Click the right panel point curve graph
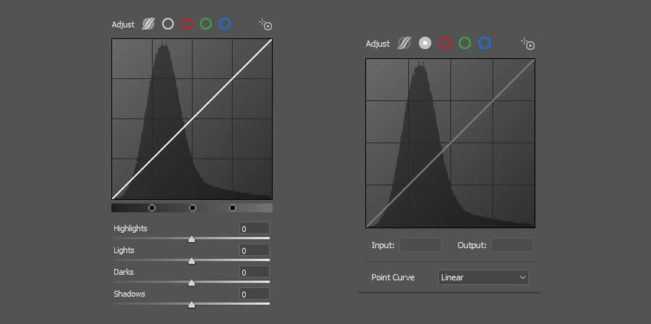Viewport: 651px width, 324px height. click(450, 143)
